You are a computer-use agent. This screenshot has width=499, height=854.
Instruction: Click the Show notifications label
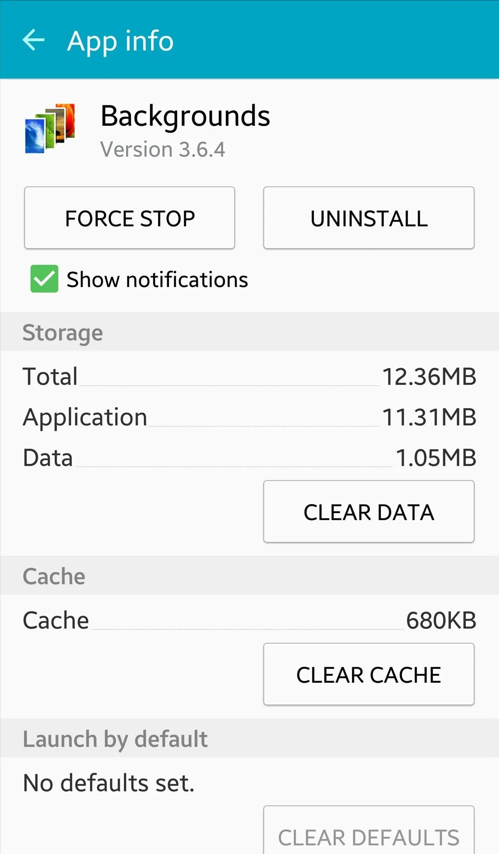[157, 280]
